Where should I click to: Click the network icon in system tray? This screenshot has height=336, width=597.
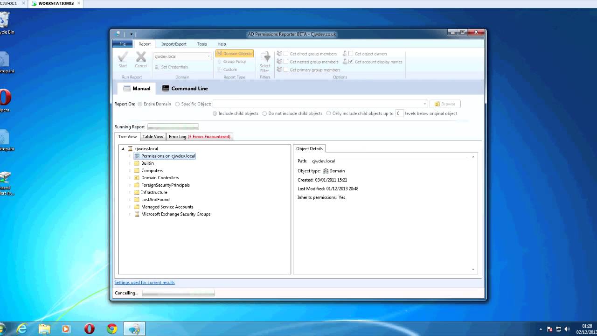coord(558,329)
